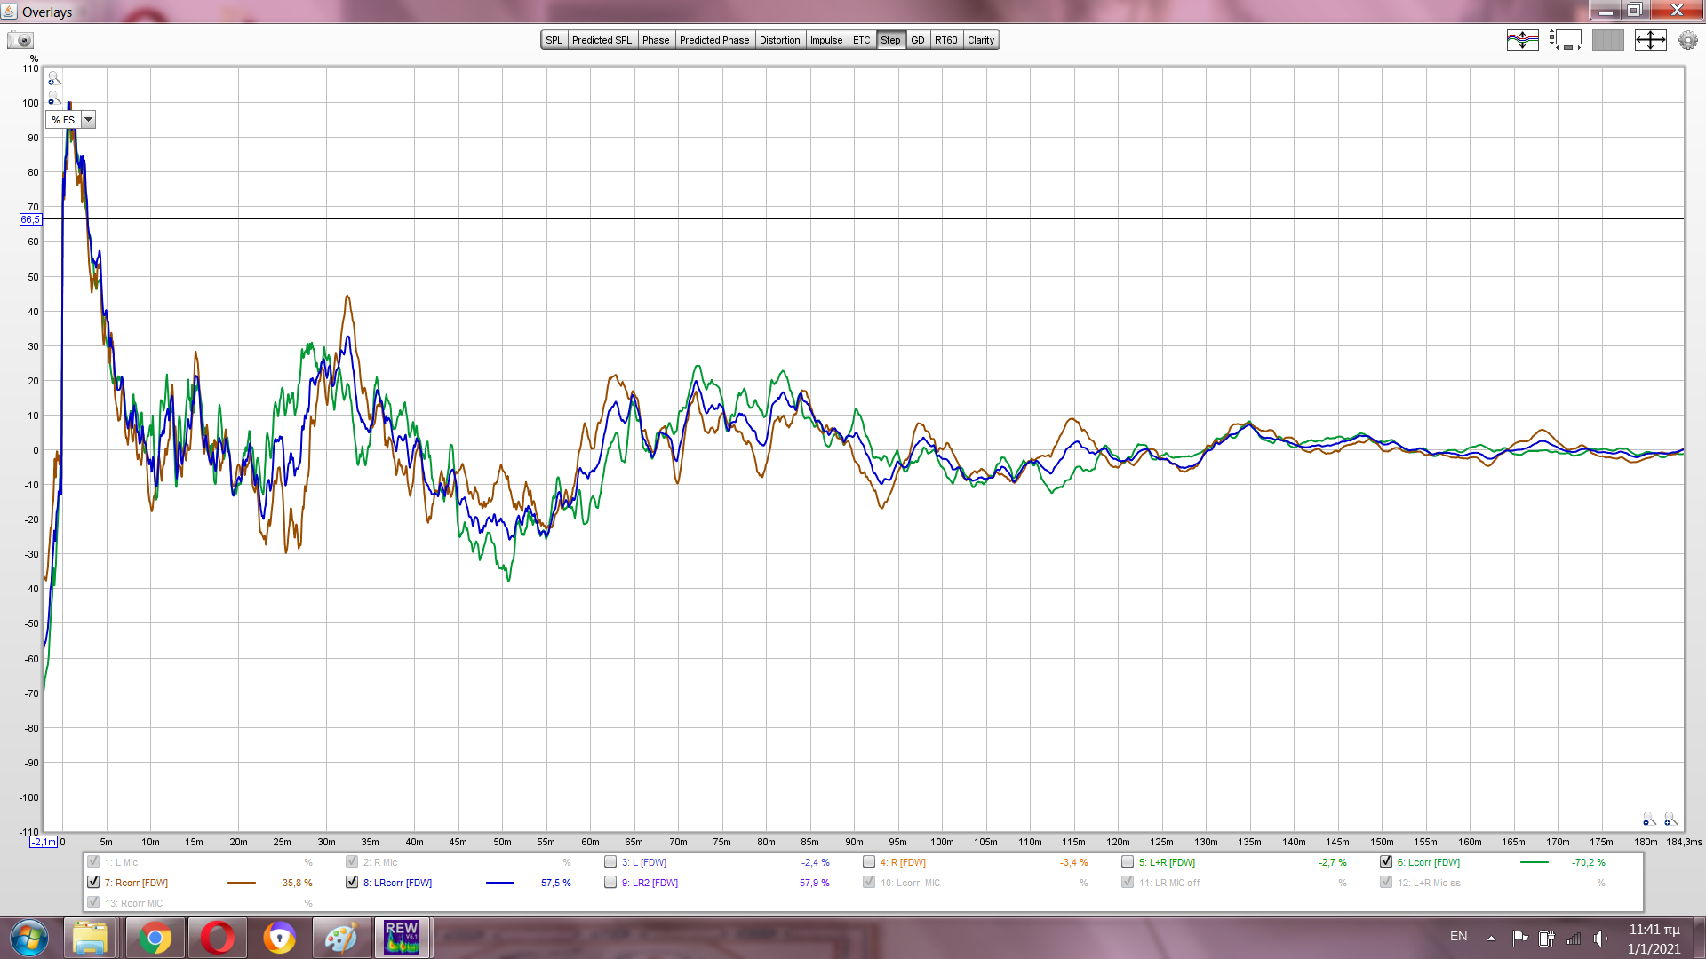This screenshot has width=1706, height=959.
Task: Open graph controls gear icon
Action: tap(1687, 40)
